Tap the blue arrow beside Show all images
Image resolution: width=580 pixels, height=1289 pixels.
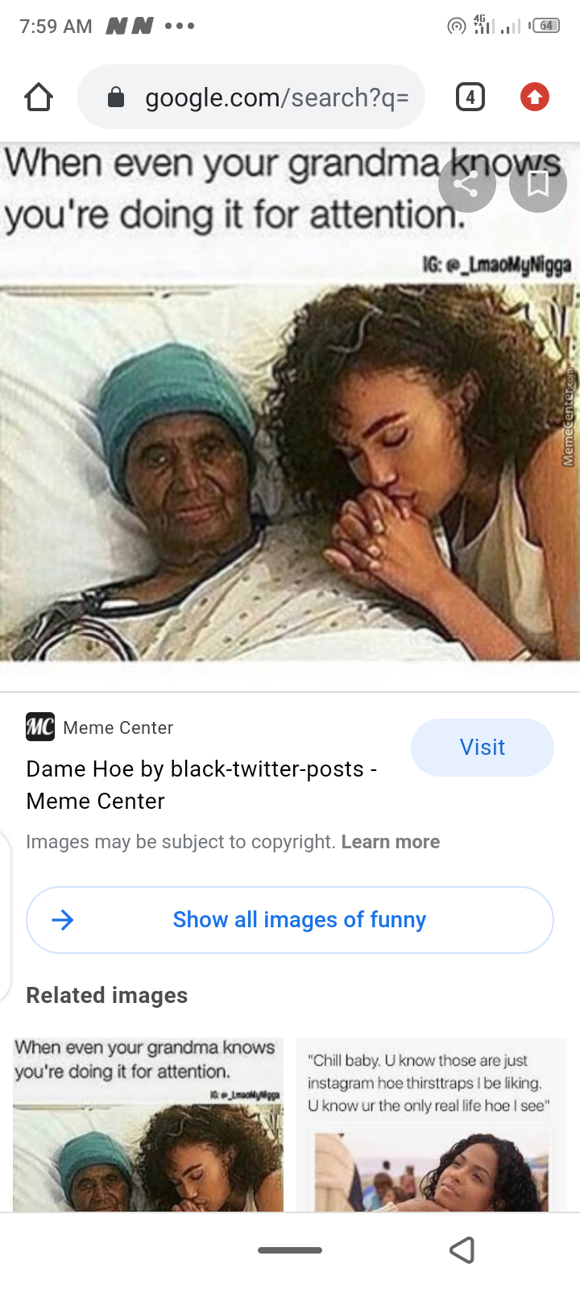[63, 920]
